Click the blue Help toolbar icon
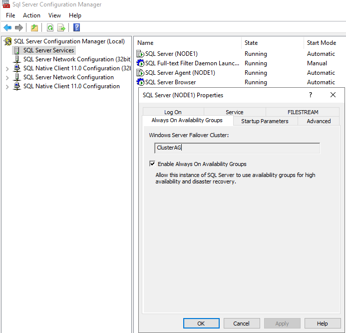This screenshot has height=333, width=346. coord(76,27)
